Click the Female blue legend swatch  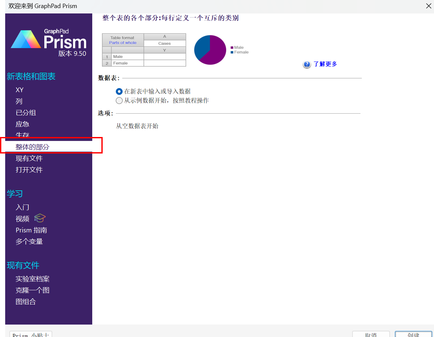coord(232,52)
